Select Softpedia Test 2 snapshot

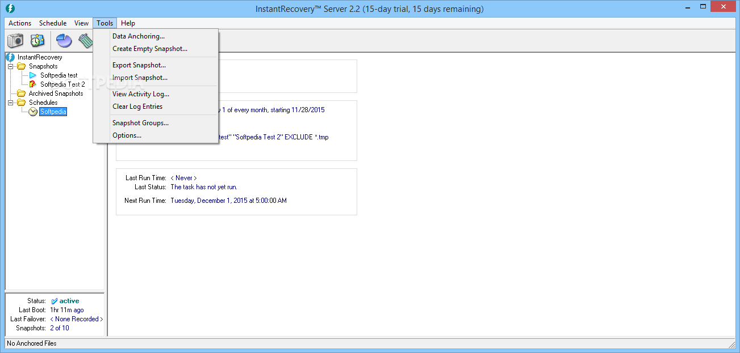pos(62,84)
